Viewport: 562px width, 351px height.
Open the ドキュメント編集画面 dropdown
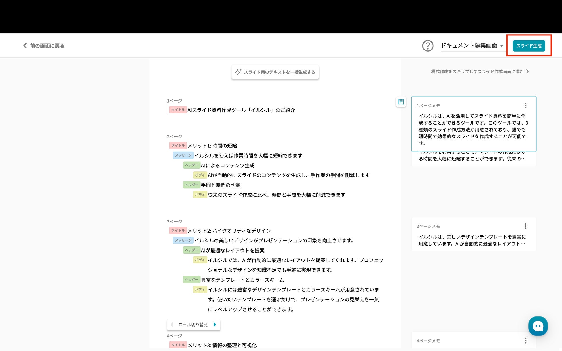[x=472, y=46]
